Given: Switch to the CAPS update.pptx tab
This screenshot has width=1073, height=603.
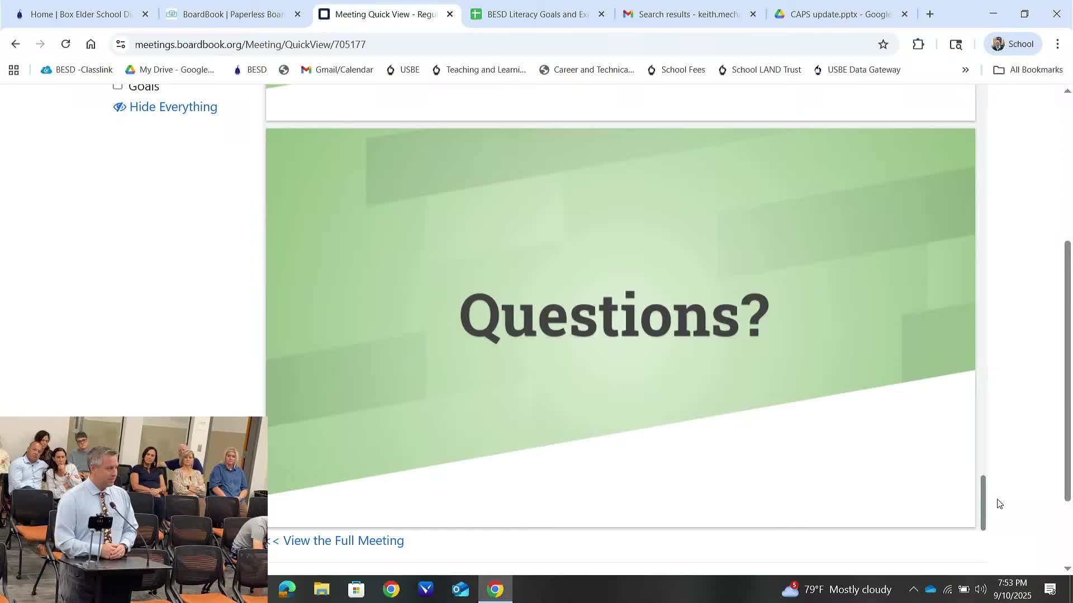Looking at the screenshot, I should pos(839,14).
